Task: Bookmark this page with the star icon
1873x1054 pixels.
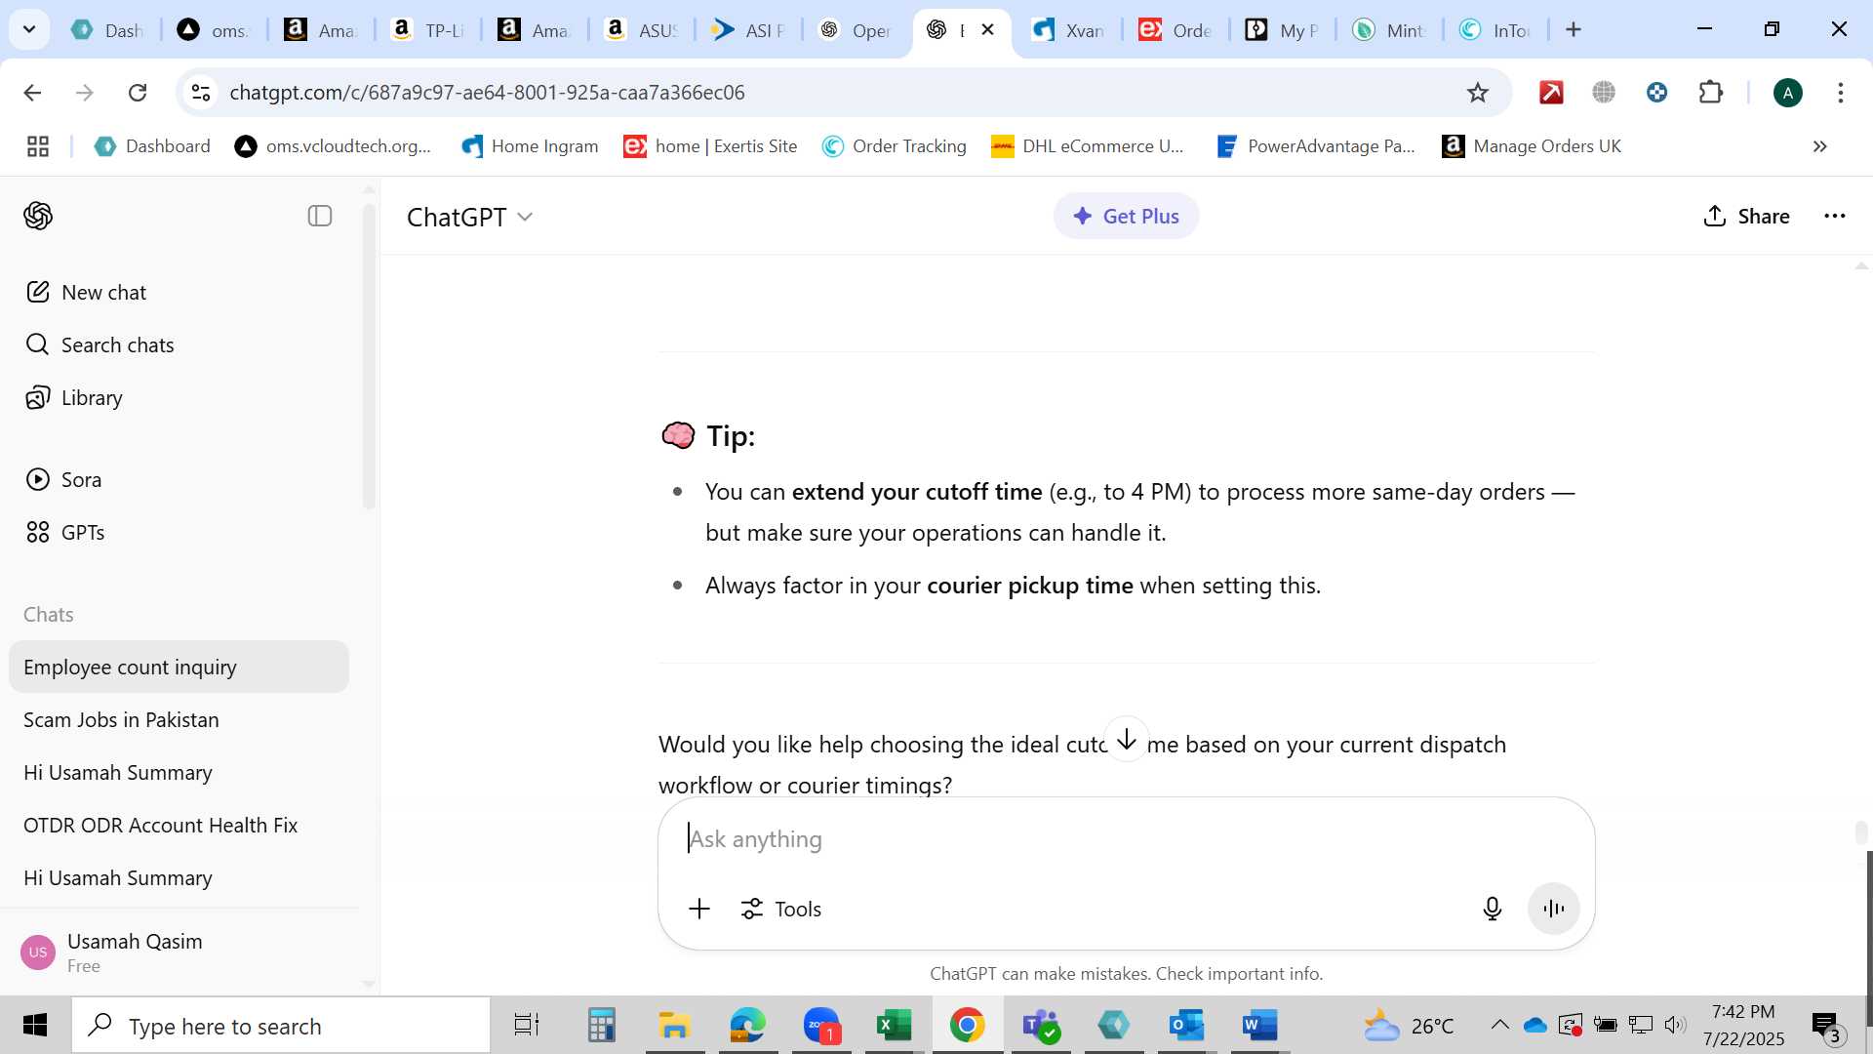Action: click(1478, 92)
